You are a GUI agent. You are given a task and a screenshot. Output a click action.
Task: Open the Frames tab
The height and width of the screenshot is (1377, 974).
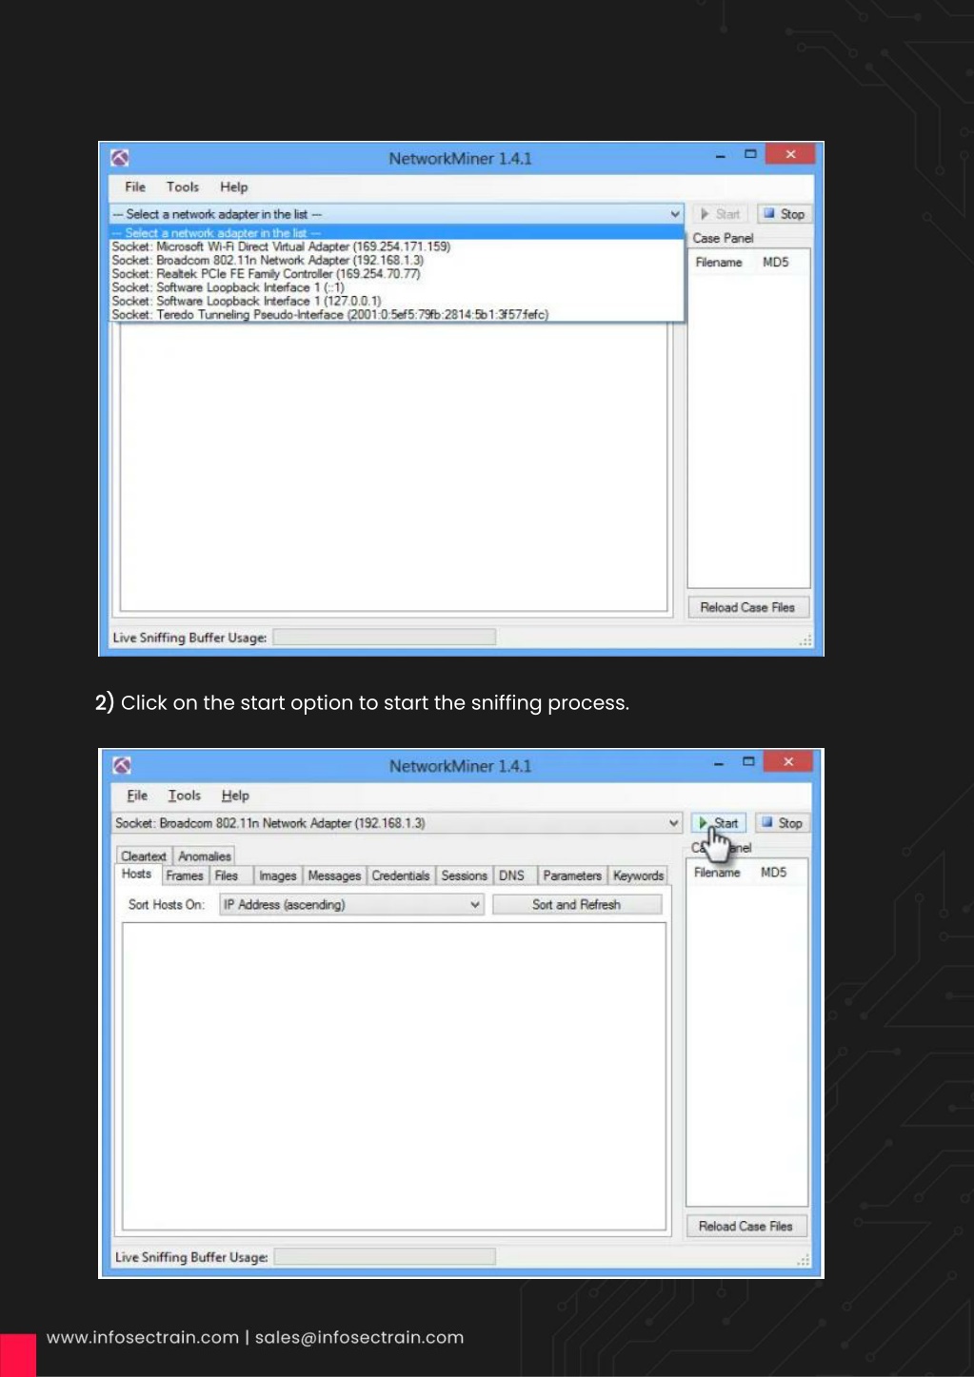point(185,875)
